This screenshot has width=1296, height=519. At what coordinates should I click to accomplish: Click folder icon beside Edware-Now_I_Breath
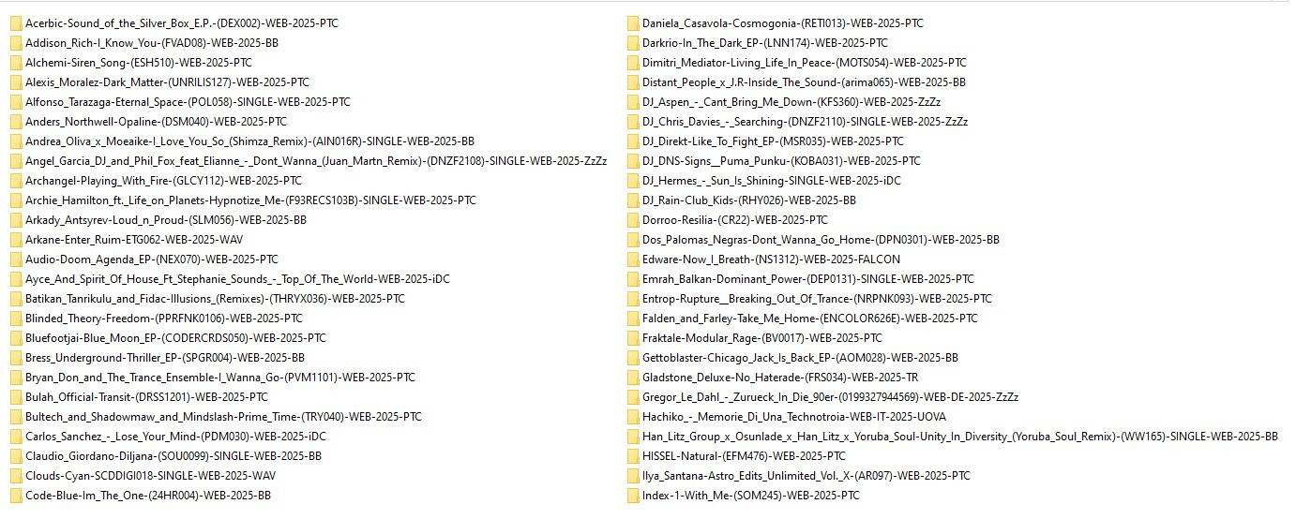633,259
